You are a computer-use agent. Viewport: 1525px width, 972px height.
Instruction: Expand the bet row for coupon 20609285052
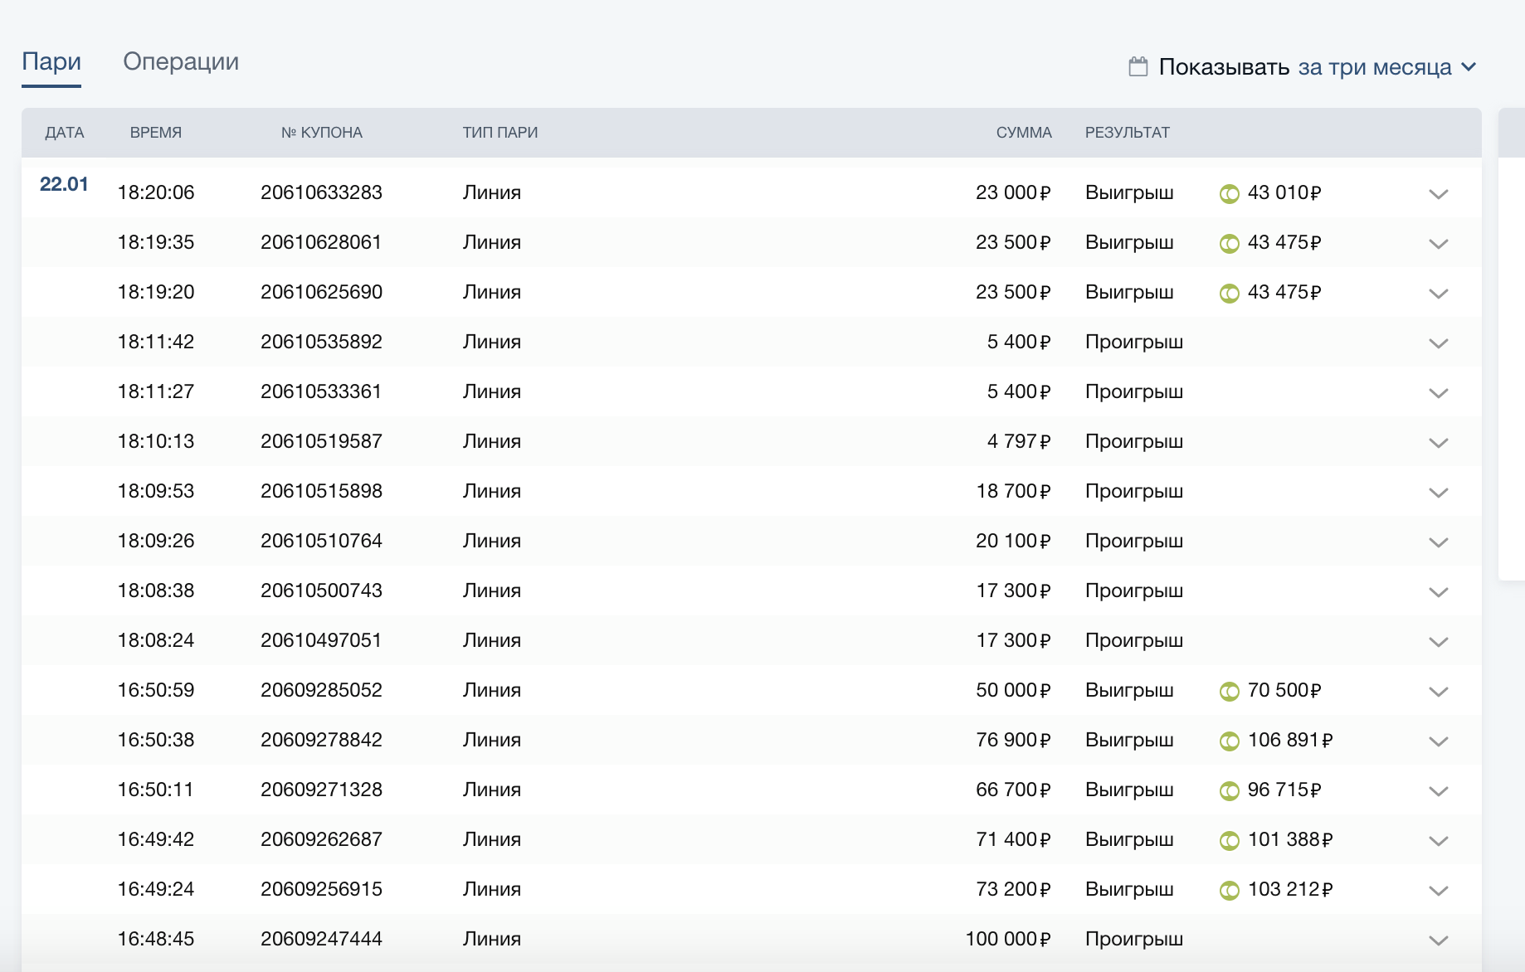1438,692
